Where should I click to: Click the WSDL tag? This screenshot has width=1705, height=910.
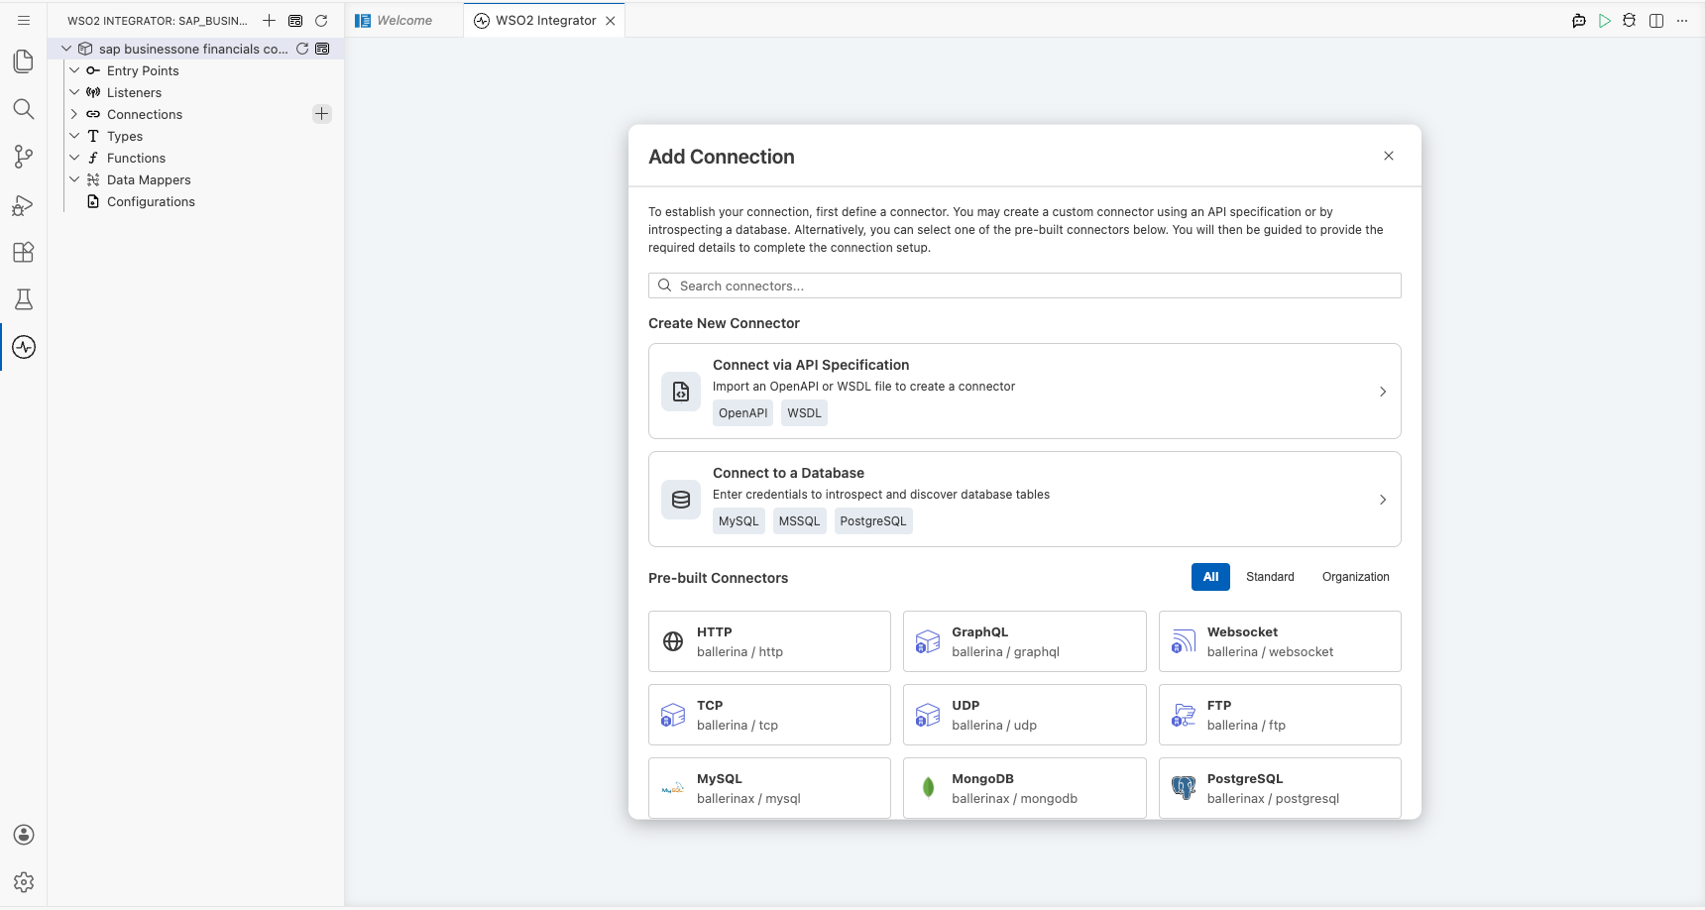tap(804, 413)
